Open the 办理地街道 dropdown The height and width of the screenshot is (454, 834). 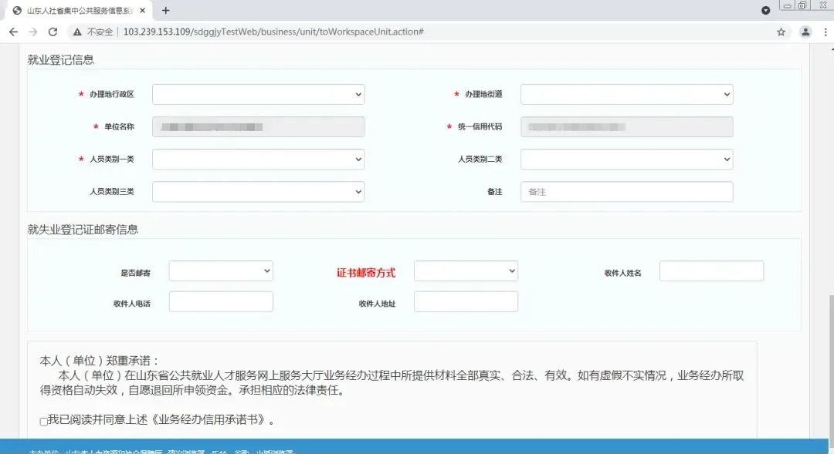pyautogui.click(x=626, y=95)
